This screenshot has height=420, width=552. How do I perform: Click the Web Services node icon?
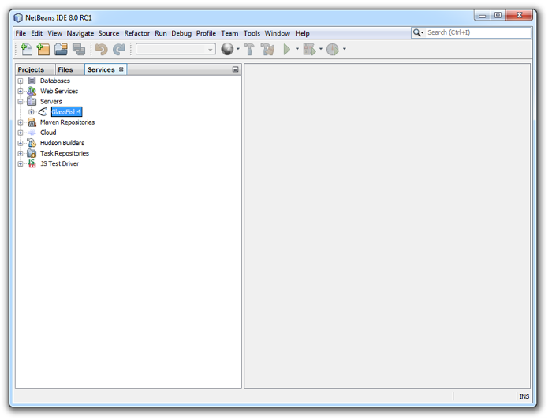(32, 91)
